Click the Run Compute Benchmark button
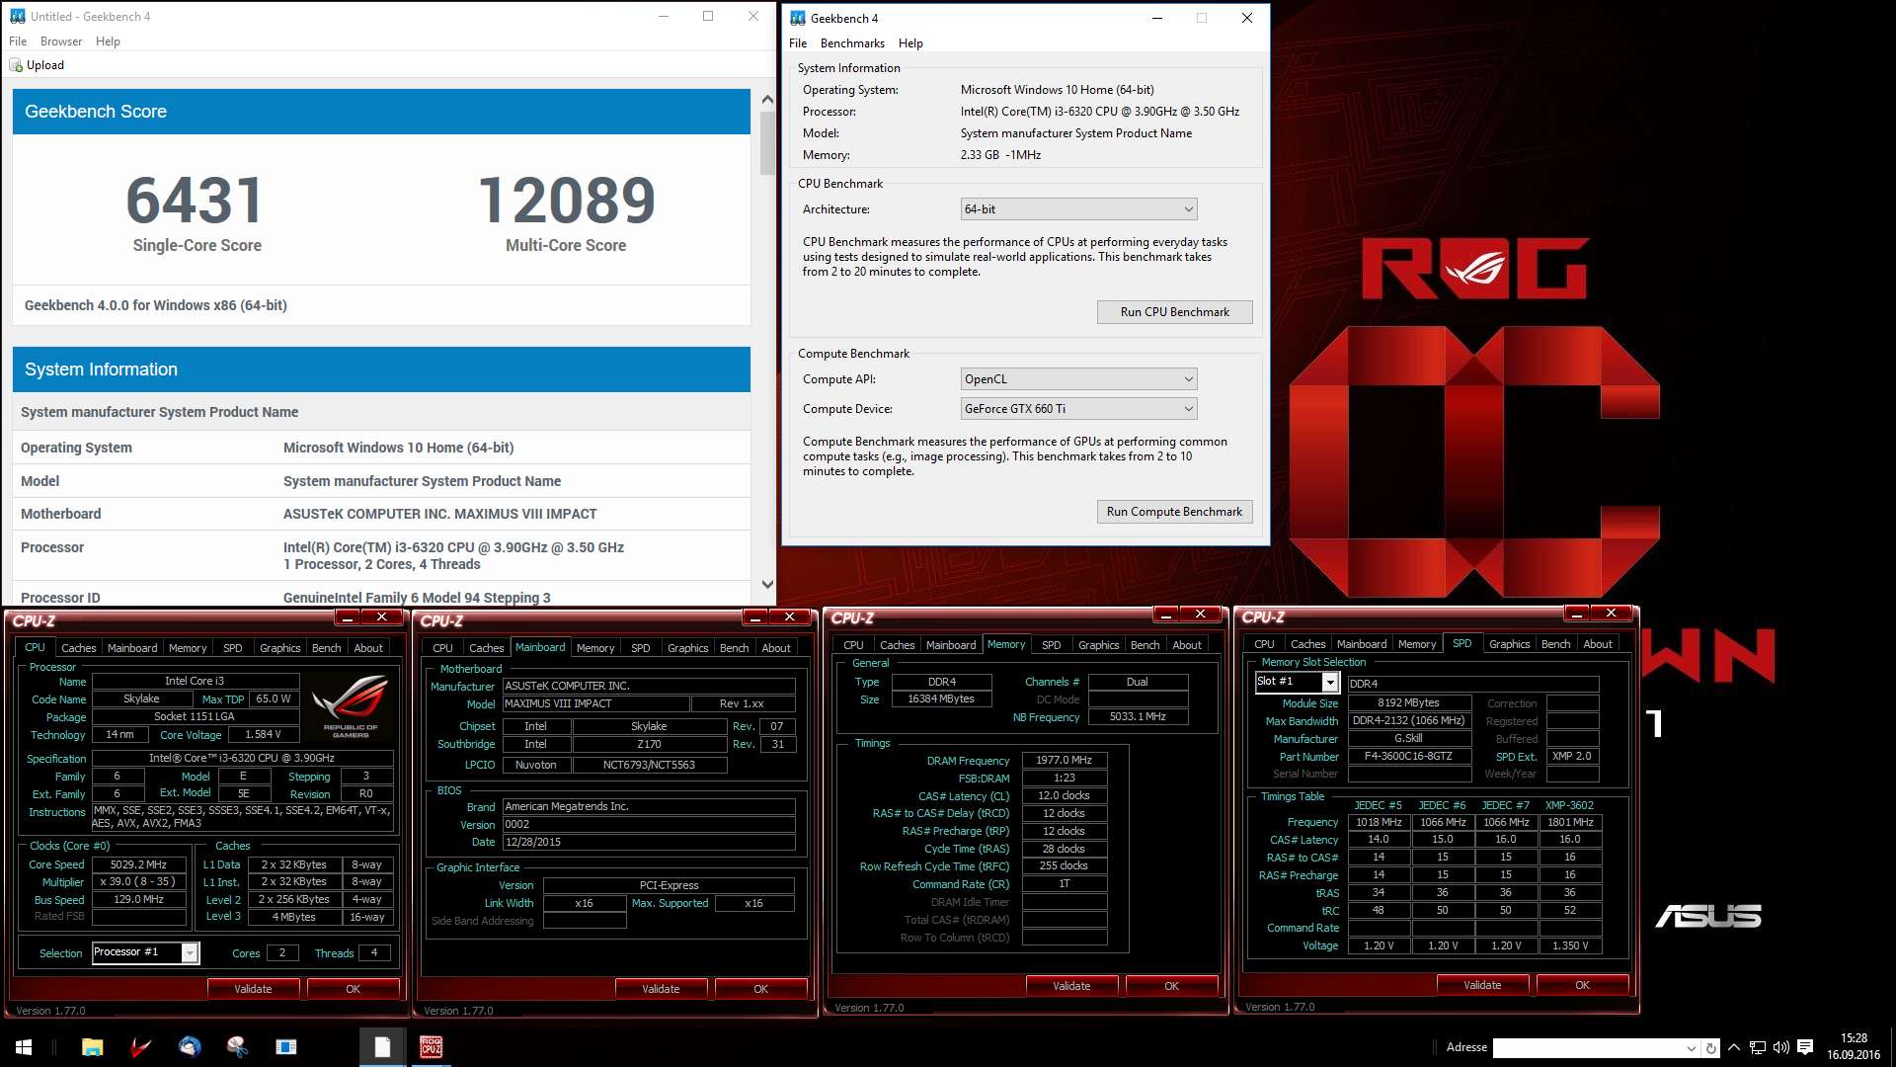Screen dimensions: 1896x1067 point(1175,512)
